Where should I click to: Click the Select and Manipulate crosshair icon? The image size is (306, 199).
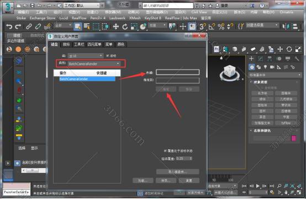click(183, 27)
